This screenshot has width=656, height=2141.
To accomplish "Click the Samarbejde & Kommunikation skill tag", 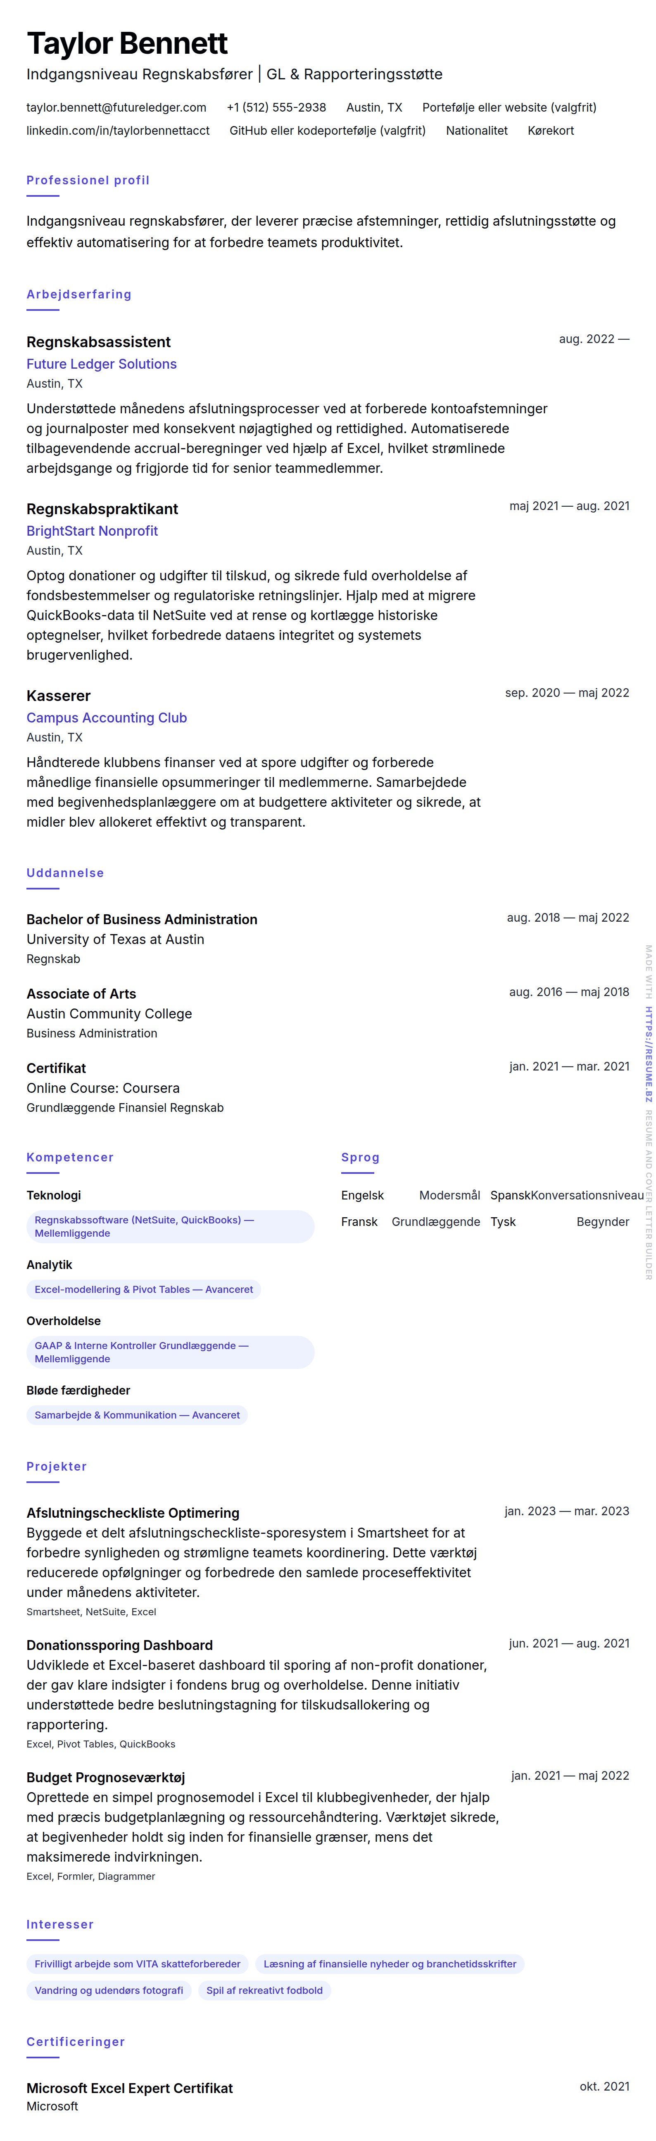I will point(137,1416).
